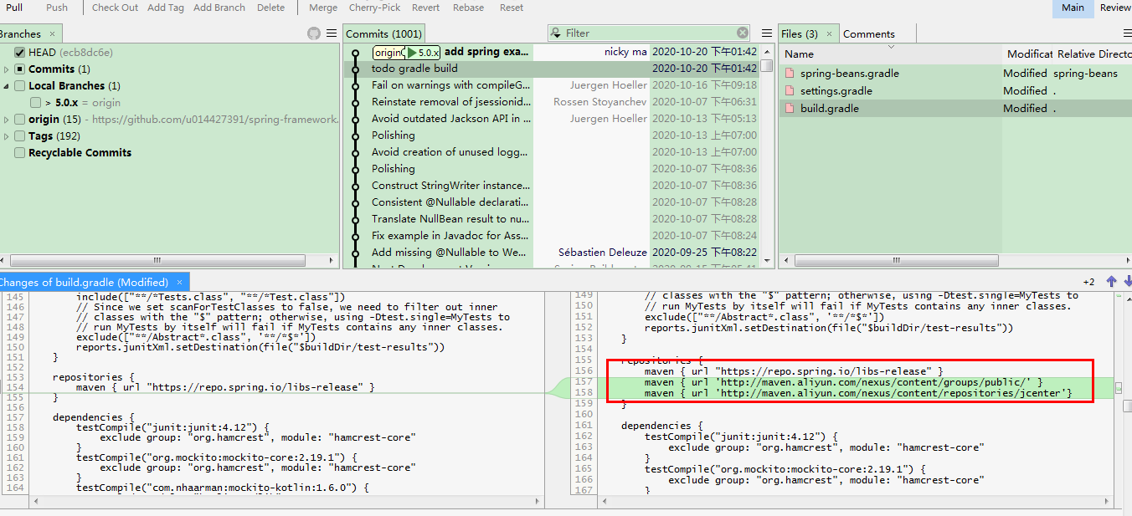Clear the commits filter with X
The width and height of the screenshot is (1132, 516).
tap(743, 33)
